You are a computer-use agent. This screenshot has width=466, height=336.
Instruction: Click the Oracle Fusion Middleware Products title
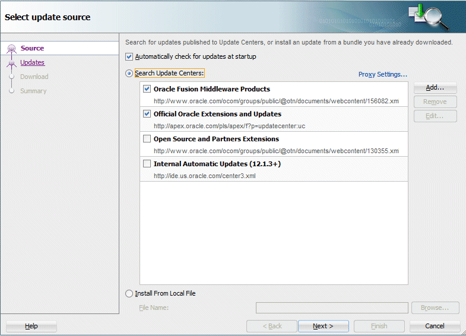(211, 89)
